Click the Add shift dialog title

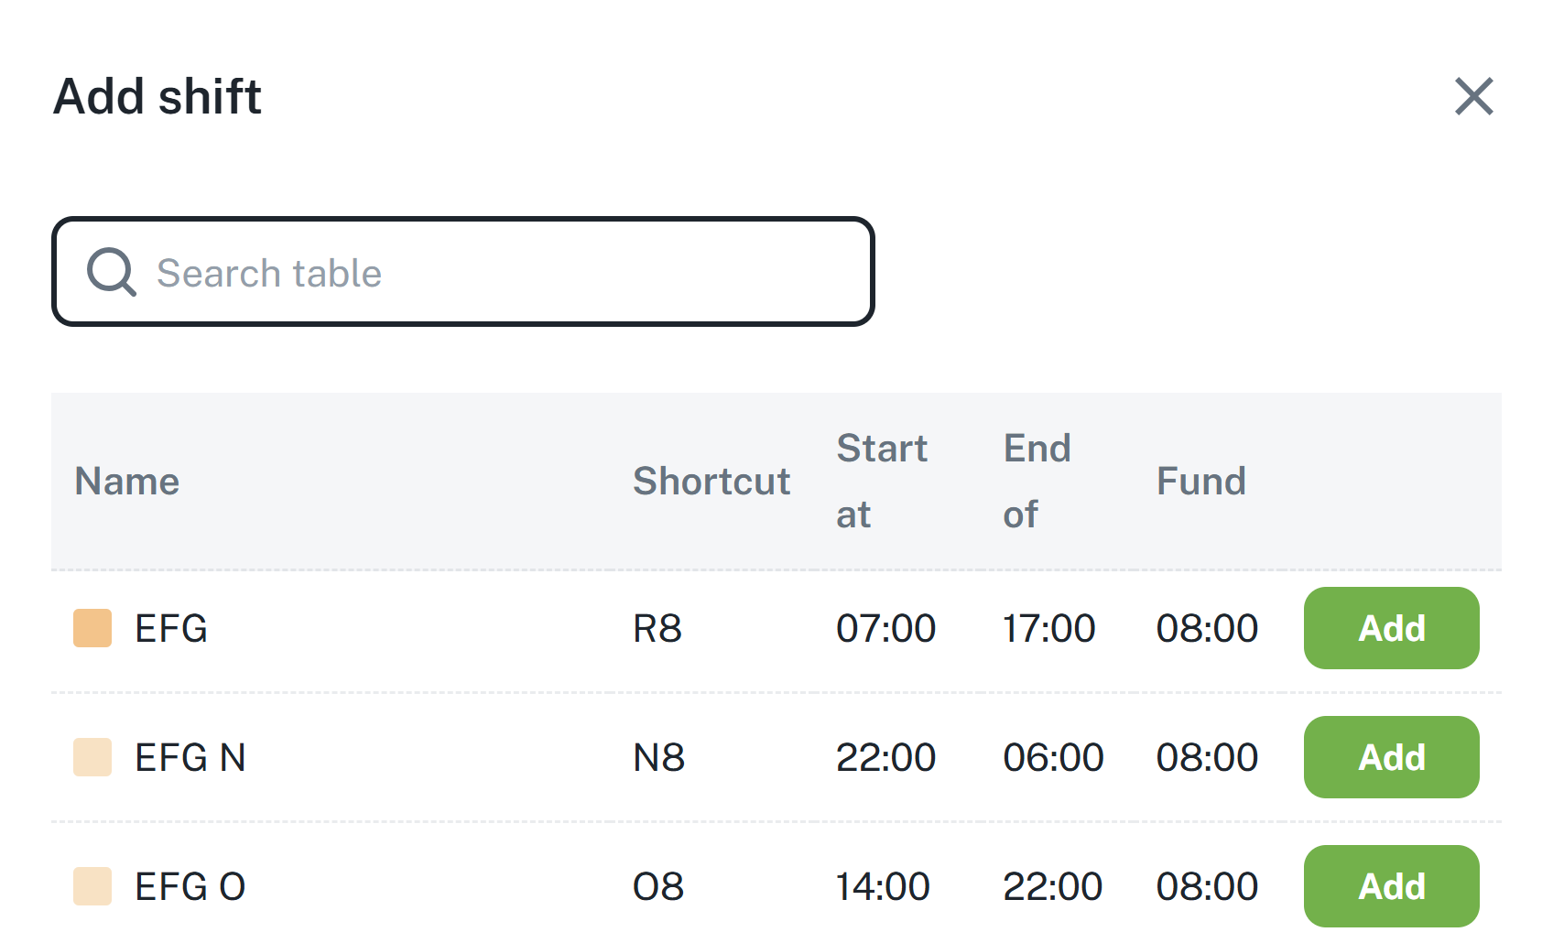157,96
